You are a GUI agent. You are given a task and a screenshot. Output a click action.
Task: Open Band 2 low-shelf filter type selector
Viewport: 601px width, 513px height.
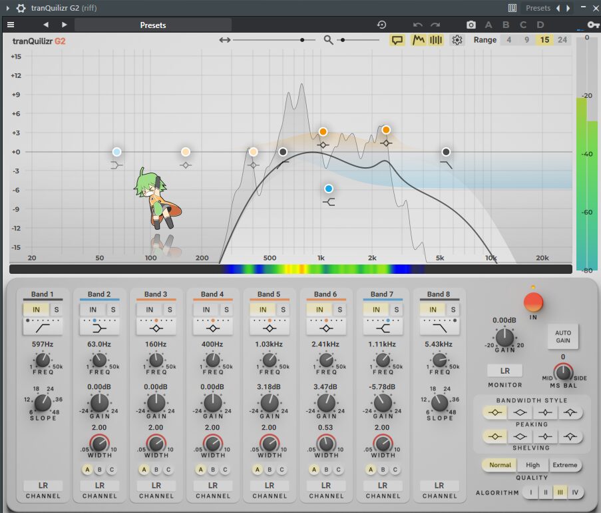click(x=99, y=326)
